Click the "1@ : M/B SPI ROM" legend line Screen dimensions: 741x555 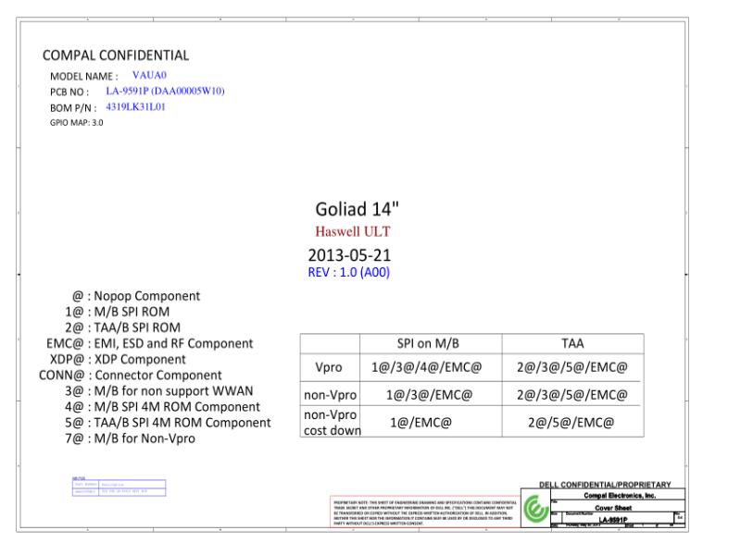tap(118, 312)
